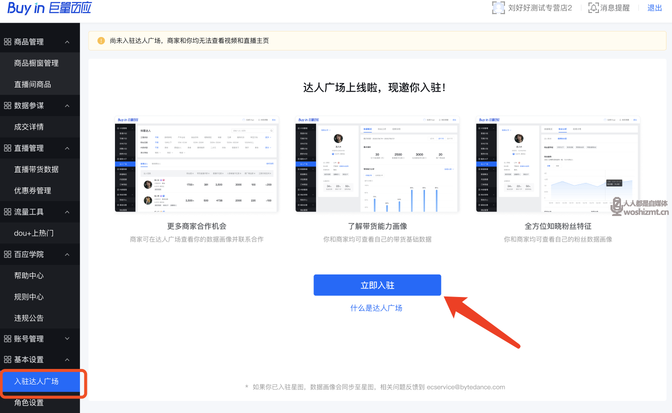Image resolution: width=672 pixels, height=413 pixels.
Task: Click the Buy in 巨量百应 logo
Action: coord(49,7)
